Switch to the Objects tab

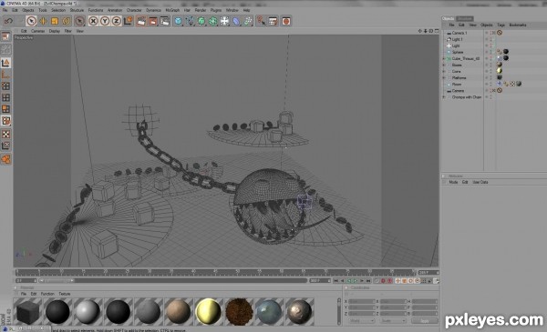tap(448, 18)
